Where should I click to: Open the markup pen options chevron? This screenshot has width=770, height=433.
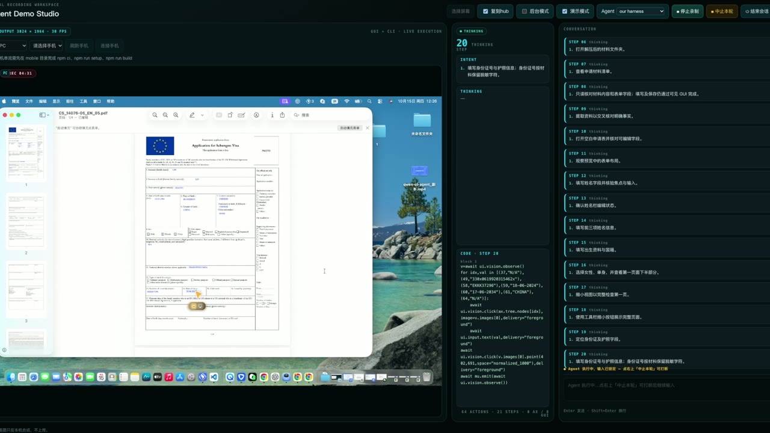coord(202,115)
